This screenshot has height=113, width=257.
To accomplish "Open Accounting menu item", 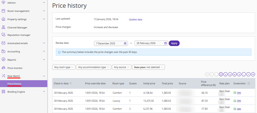I will 14,52.
